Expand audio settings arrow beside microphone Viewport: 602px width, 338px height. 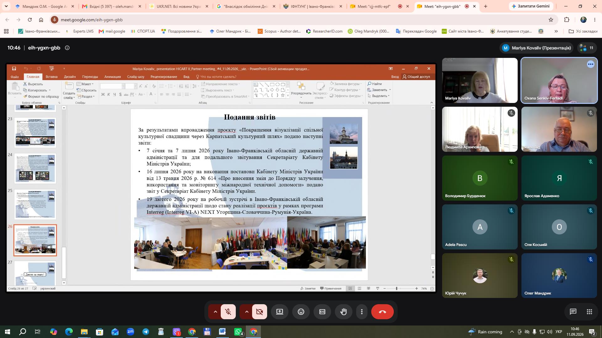pos(215,312)
